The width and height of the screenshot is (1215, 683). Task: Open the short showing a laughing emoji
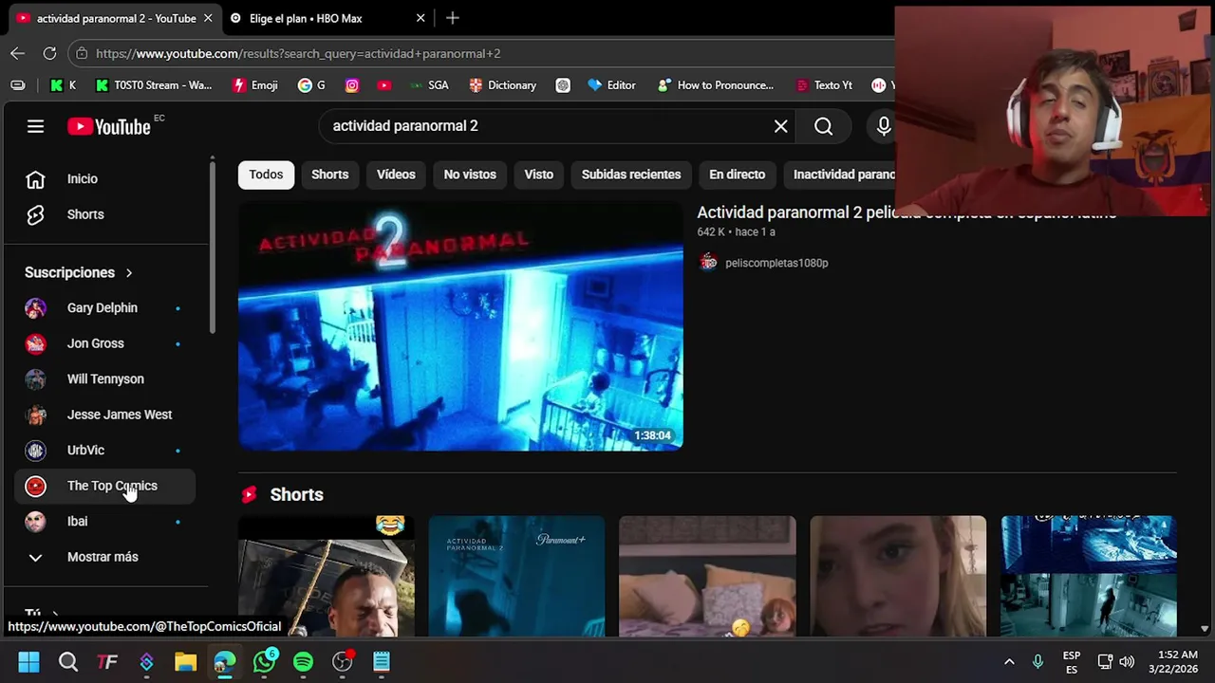[x=326, y=577]
